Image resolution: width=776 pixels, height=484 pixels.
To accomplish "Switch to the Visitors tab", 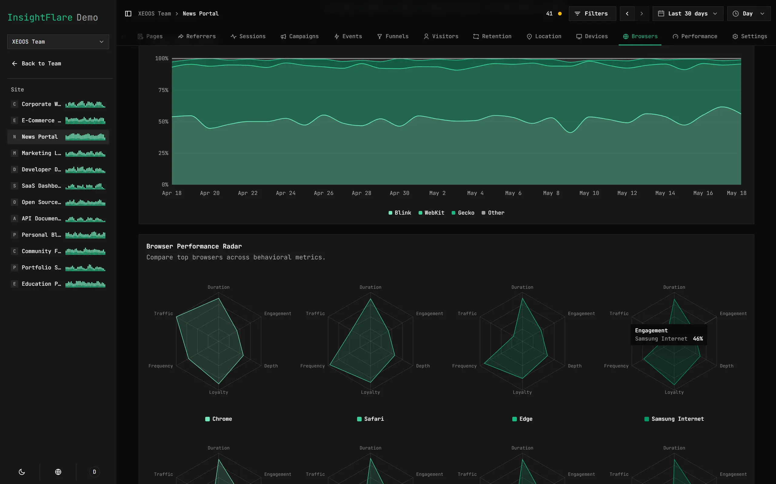I will click(x=441, y=37).
